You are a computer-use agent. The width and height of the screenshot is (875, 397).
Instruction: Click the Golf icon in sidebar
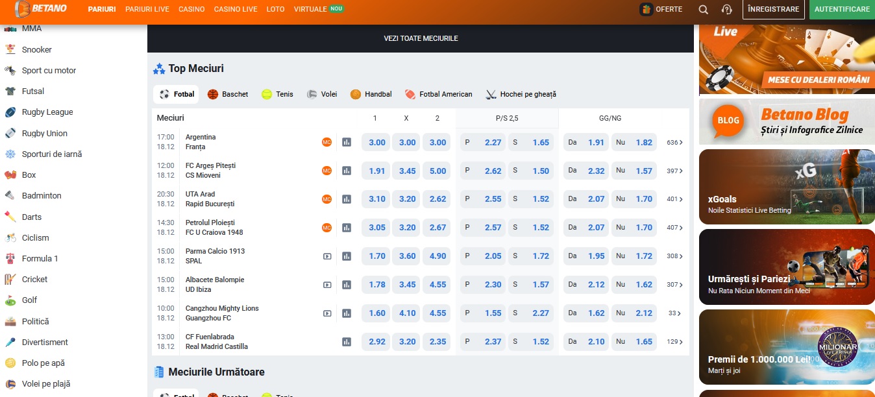[10, 300]
